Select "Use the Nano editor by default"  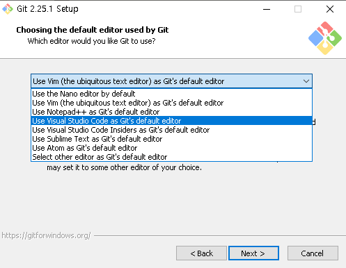coord(171,94)
